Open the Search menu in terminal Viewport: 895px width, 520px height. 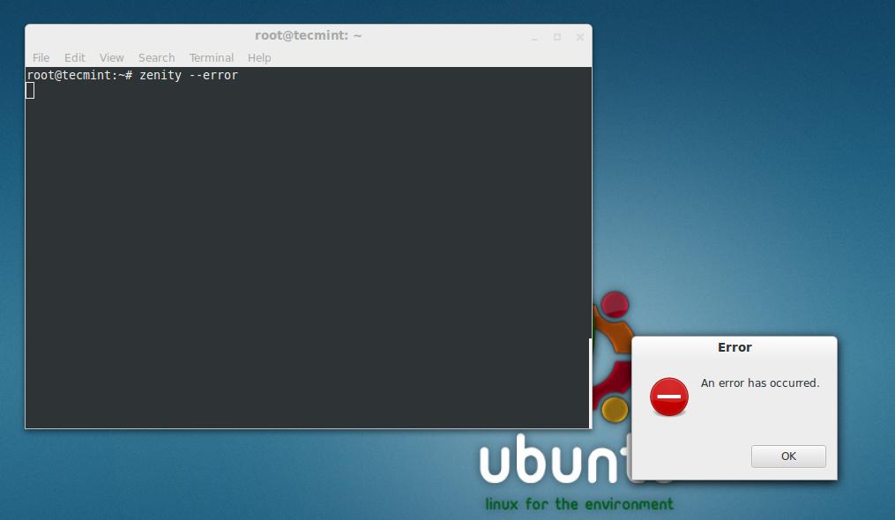click(x=156, y=57)
